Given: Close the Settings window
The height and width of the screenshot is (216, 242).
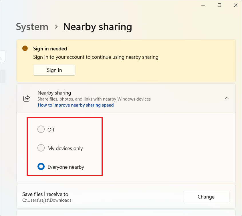Looking at the screenshot, I should (x=235, y=5).
